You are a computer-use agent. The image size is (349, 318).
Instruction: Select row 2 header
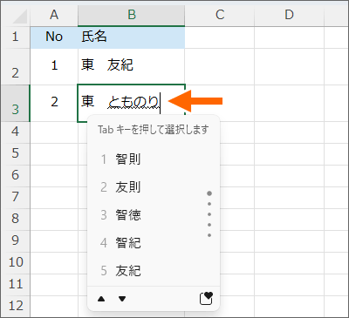coord(15,67)
